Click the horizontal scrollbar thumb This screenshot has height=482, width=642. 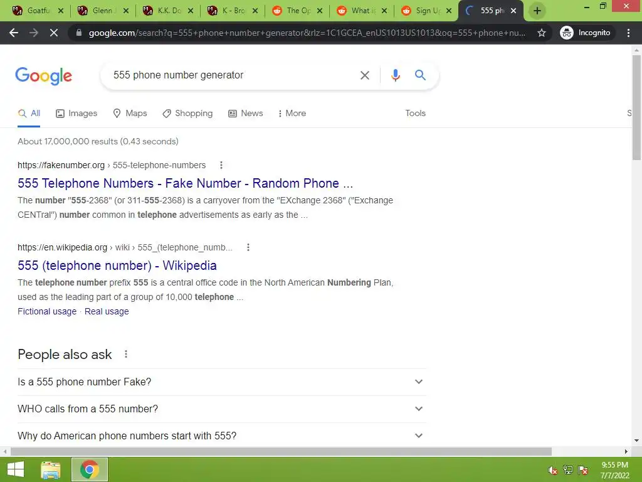[281, 452]
